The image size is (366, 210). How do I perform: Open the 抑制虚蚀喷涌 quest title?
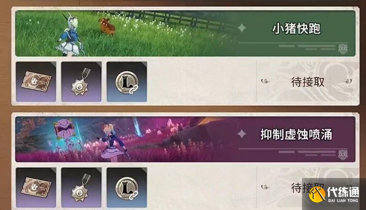[296, 135]
